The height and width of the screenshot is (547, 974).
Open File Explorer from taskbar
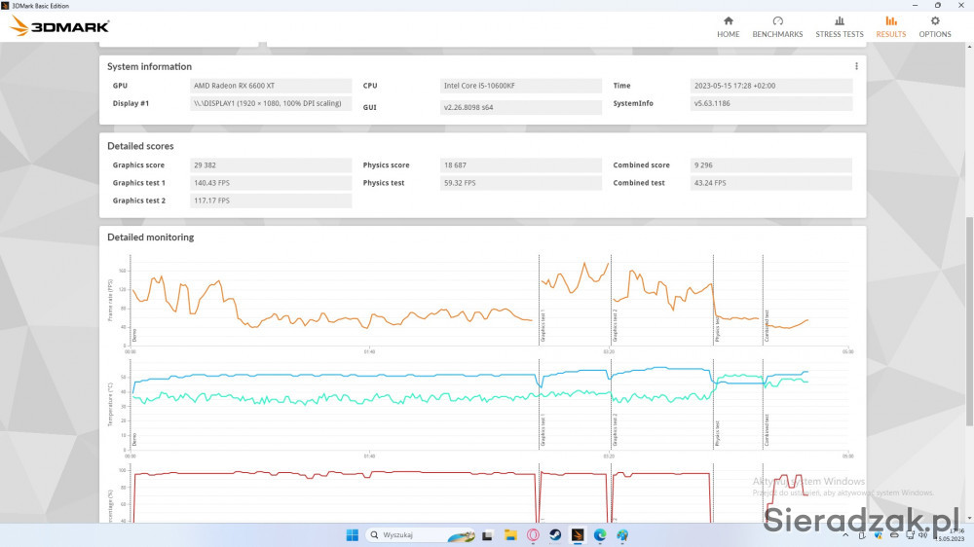(x=510, y=535)
